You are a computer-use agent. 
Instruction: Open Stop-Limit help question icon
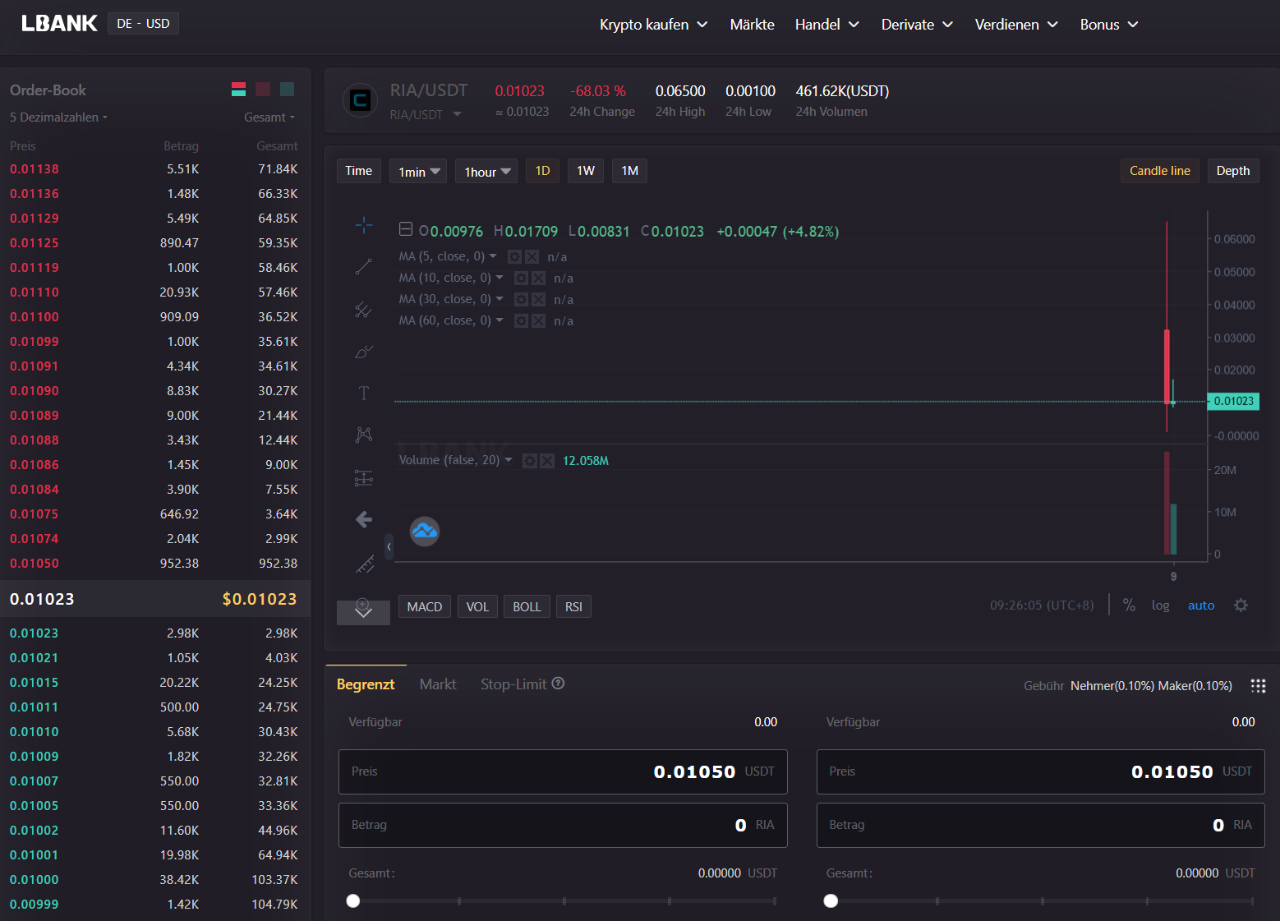[558, 684]
